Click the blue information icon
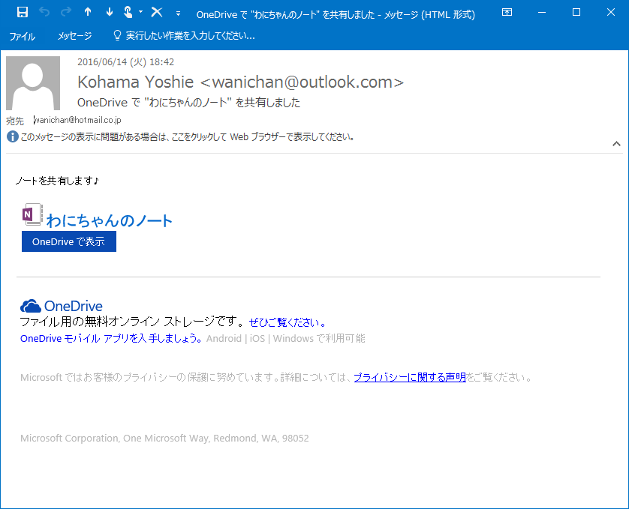Image resolution: width=629 pixels, height=509 pixels. (x=13, y=136)
